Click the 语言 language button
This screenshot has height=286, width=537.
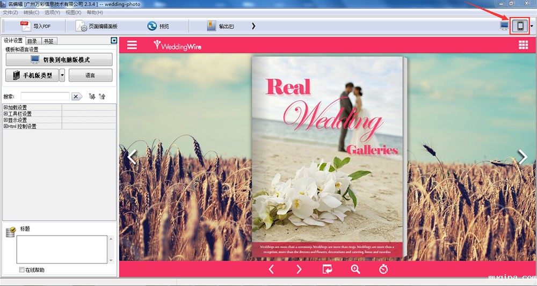90,75
